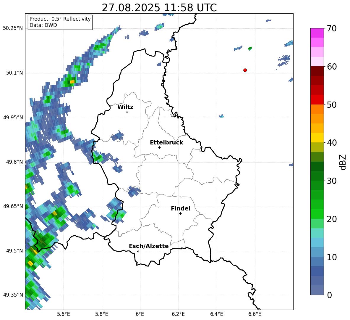The height and width of the screenshot is (320, 350).
Task: Click the Esch/Alzette city label
Action: (x=149, y=246)
